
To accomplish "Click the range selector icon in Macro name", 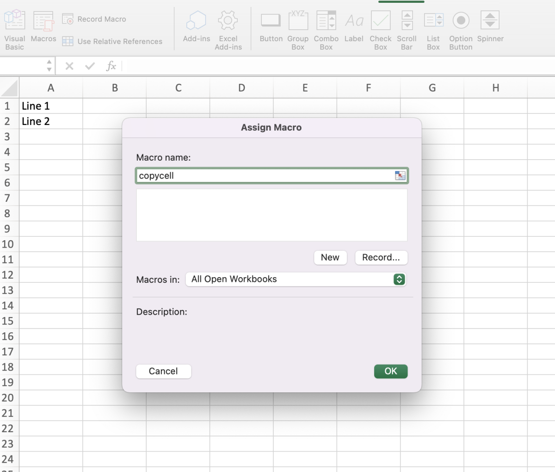I will (x=400, y=176).
